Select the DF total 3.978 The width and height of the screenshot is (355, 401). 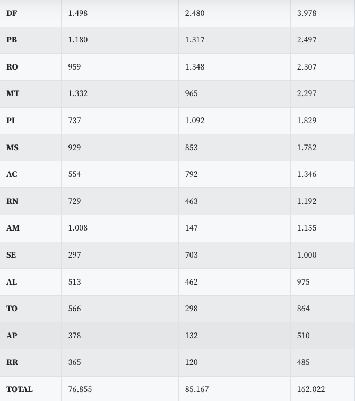click(307, 13)
